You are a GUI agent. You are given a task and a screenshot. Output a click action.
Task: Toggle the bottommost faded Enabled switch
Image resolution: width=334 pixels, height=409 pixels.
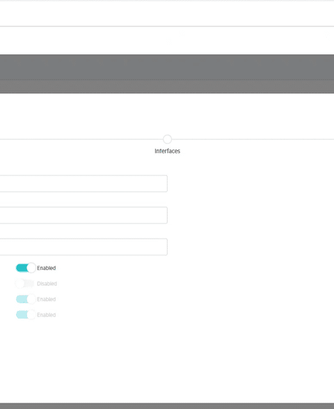tap(26, 315)
